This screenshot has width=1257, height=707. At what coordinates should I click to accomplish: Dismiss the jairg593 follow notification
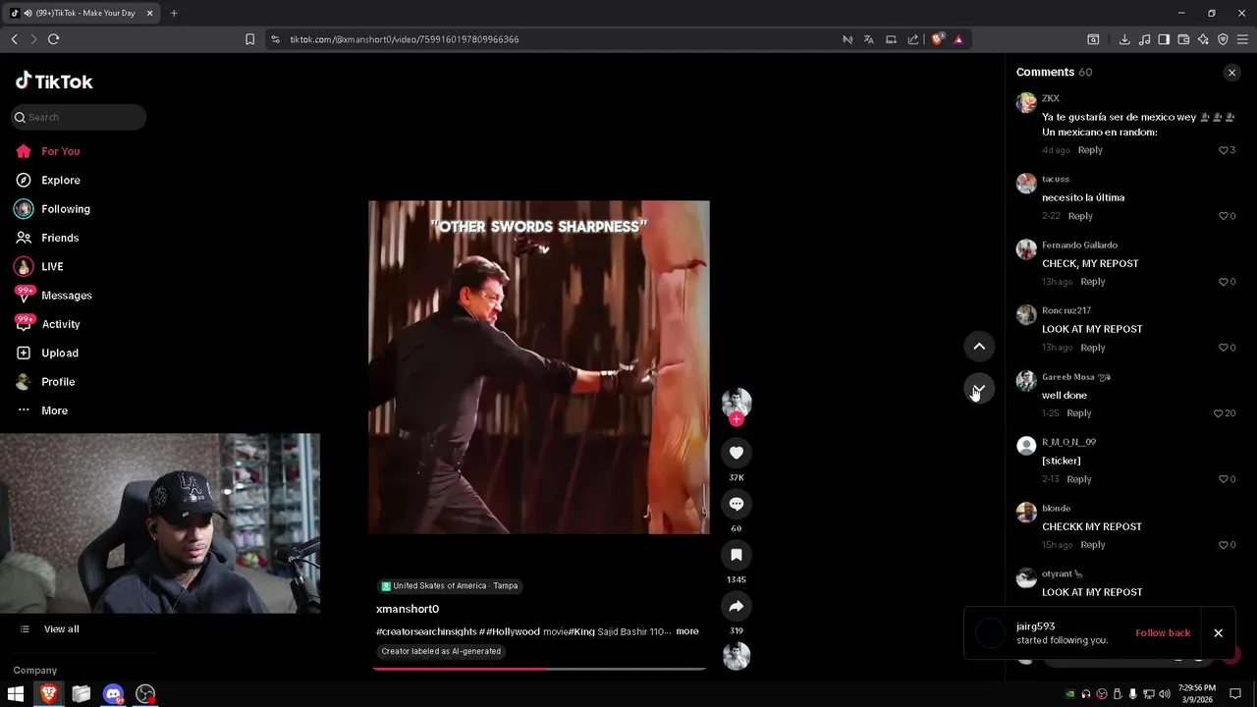click(x=1218, y=633)
